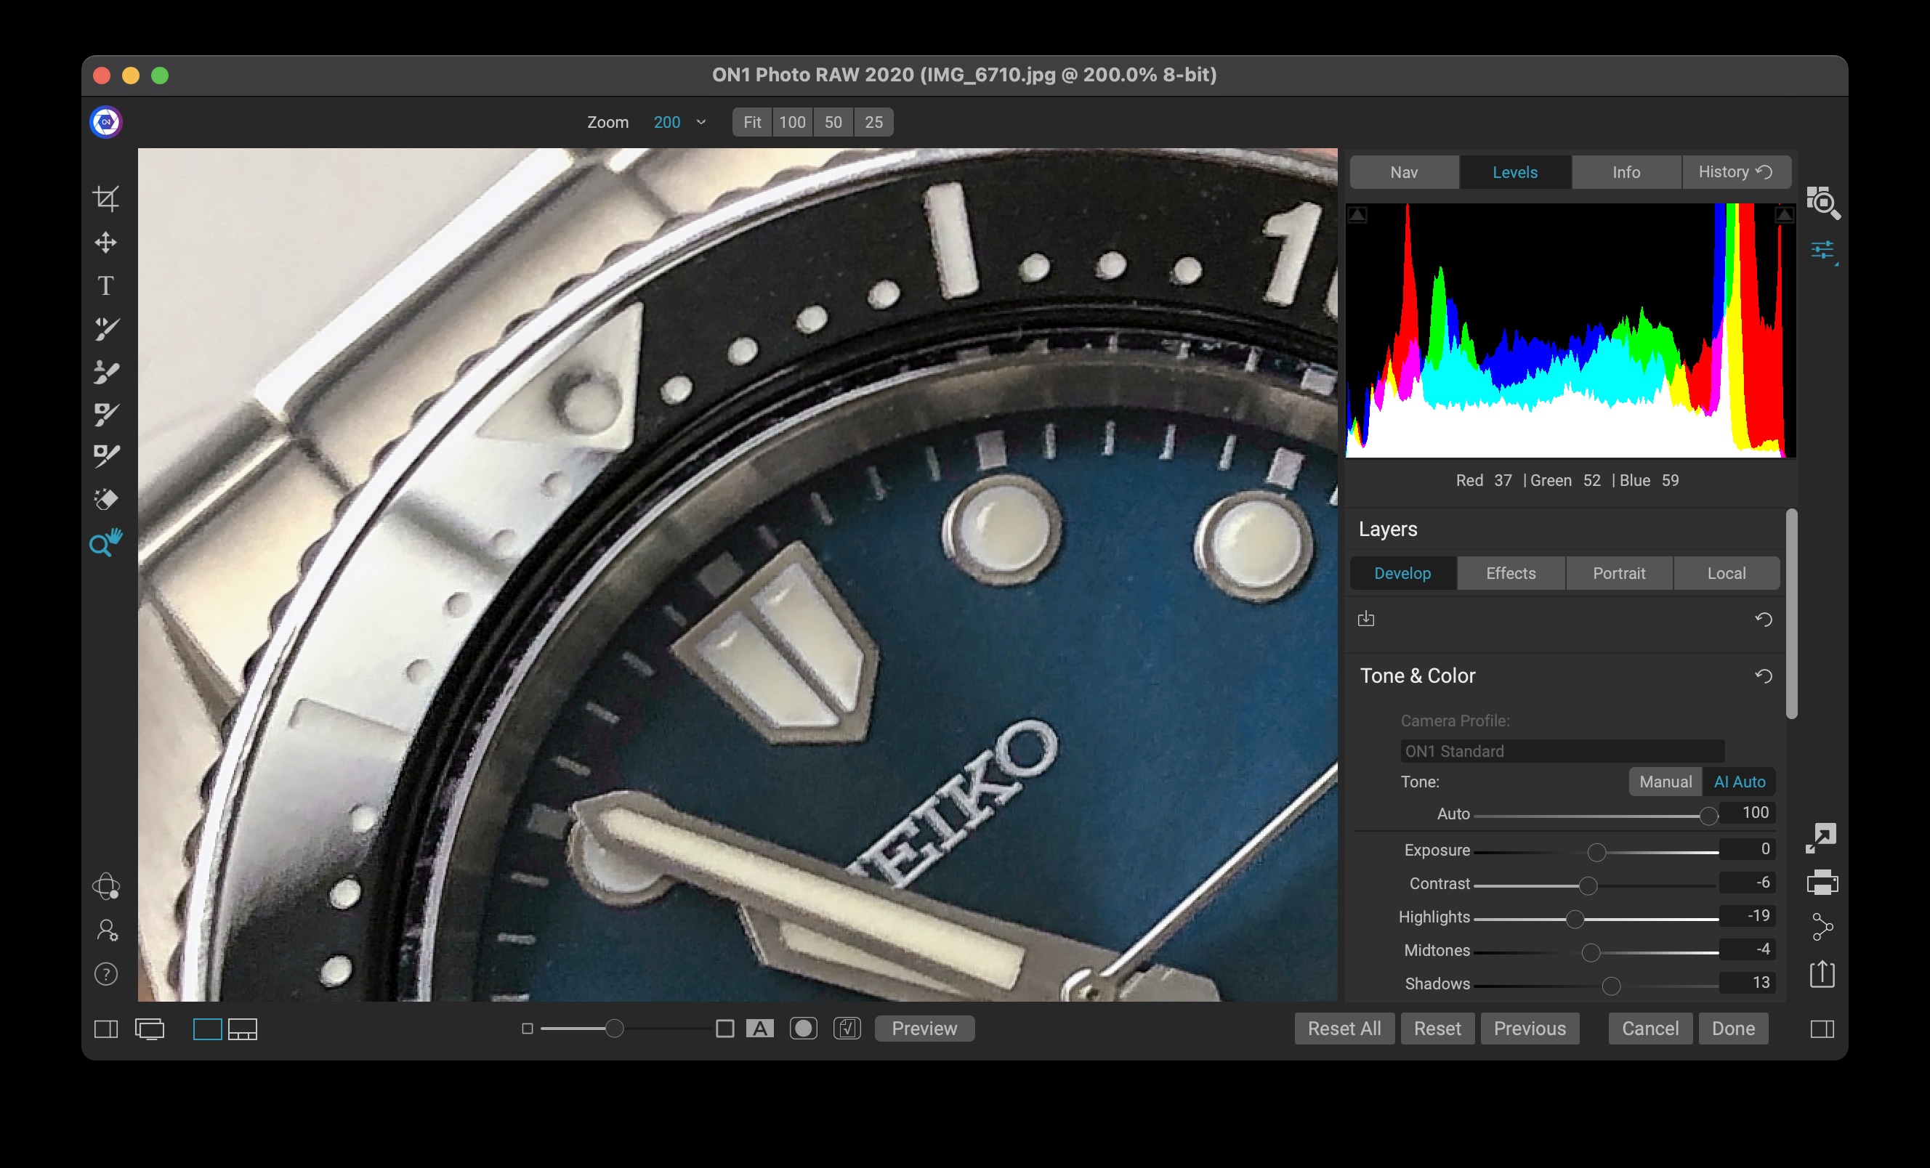Click the Exposure slider handle
The image size is (1930, 1168).
(1596, 852)
